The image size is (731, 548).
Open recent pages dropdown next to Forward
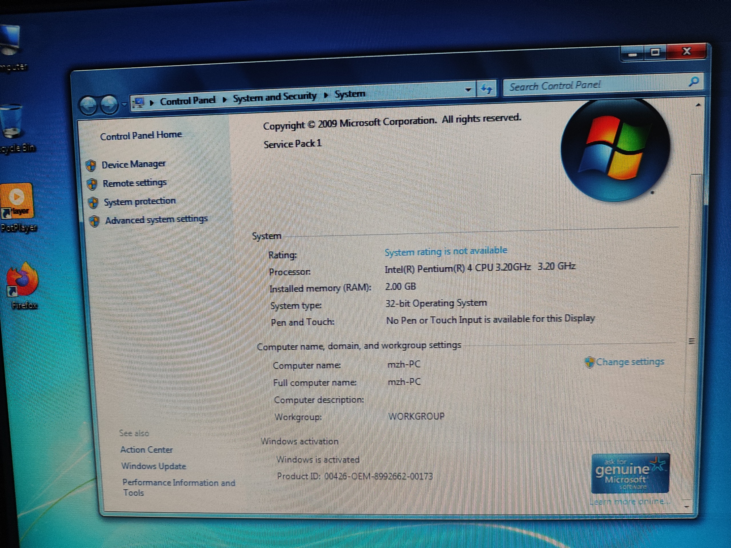(124, 104)
